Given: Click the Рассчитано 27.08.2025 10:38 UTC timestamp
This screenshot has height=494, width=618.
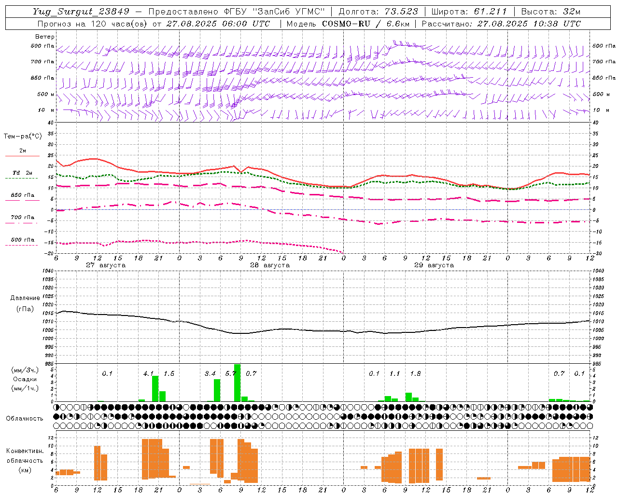Looking at the screenshot, I should [501, 24].
